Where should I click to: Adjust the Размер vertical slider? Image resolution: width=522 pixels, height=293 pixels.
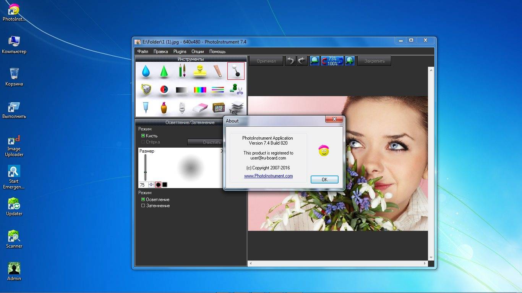click(145, 168)
